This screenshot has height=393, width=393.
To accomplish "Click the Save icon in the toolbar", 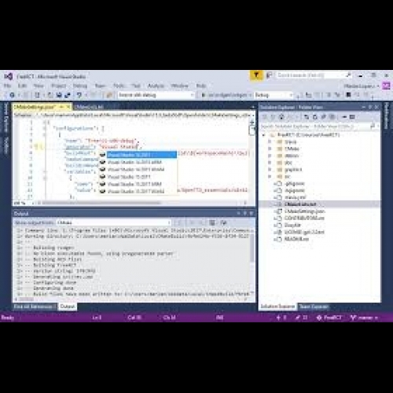I will [x=59, y=95].
